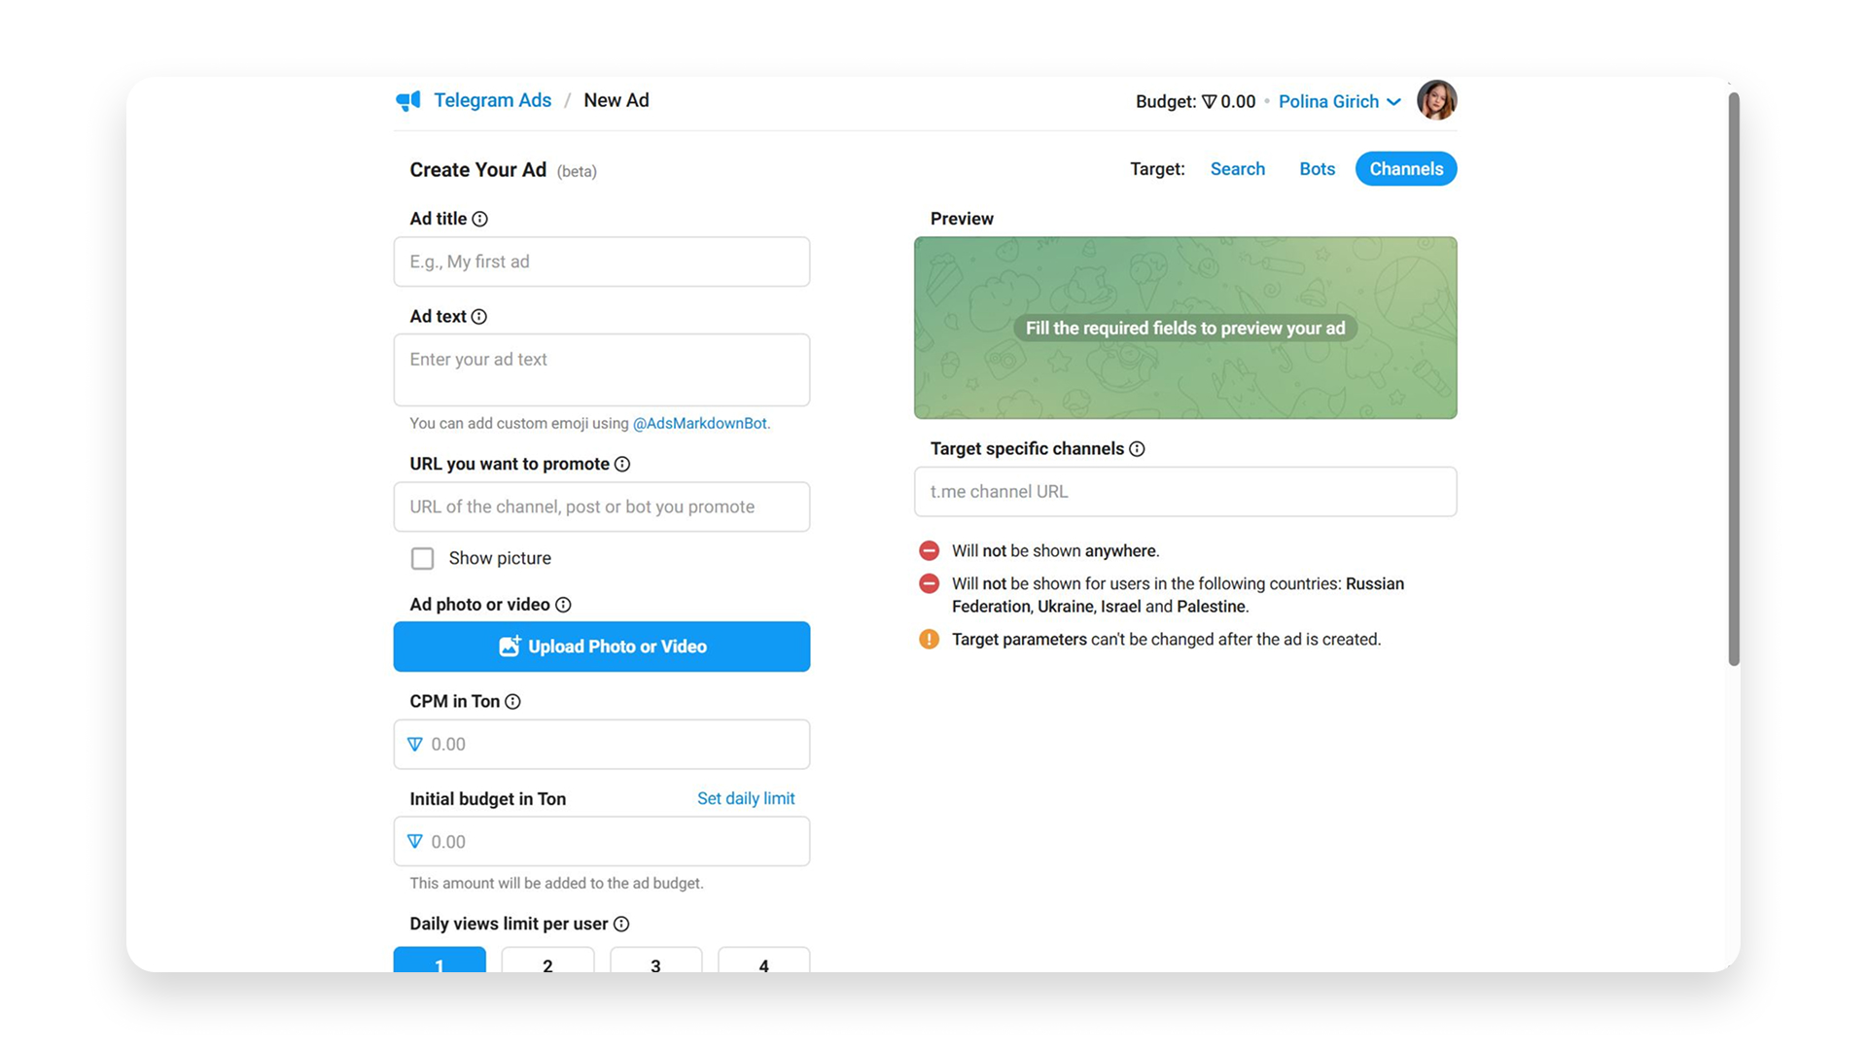The height and width of the screenshot is (1050, 1867).
Task: Click the Show picture label text
Action: [x=500, y=558]
